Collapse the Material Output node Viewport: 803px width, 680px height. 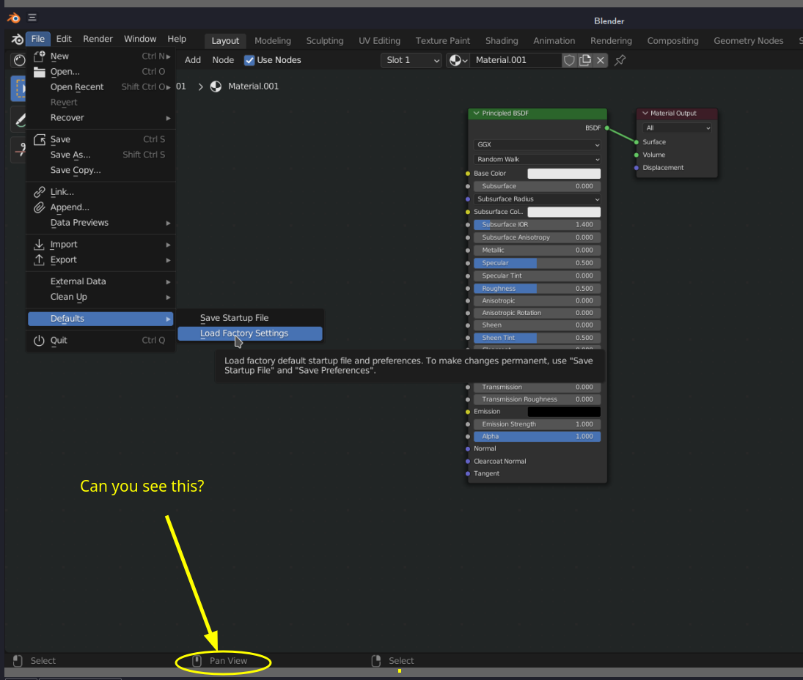pyautogui.click(x=645, y=113)
